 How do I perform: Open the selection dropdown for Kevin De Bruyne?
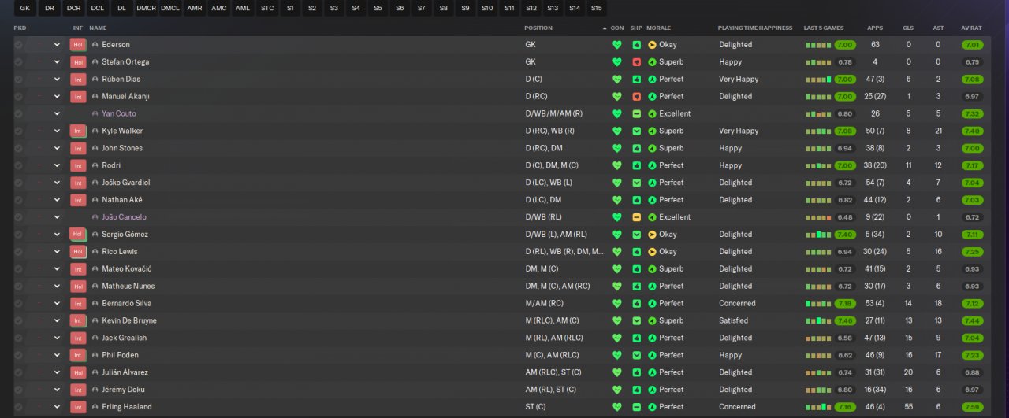click(x=57, y=321)
